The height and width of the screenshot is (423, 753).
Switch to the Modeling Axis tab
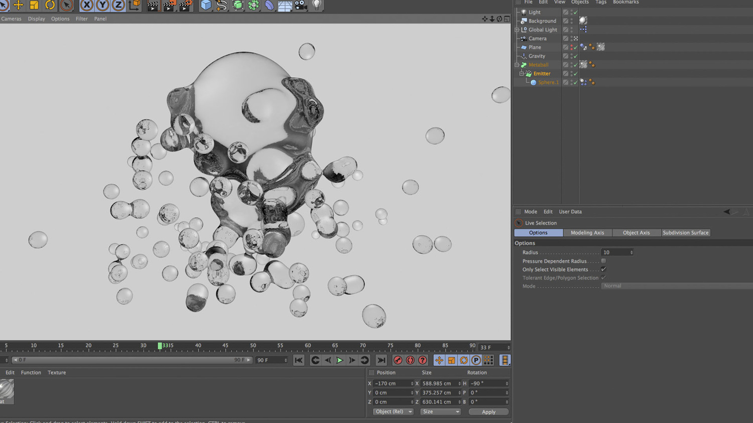point(587,233)
